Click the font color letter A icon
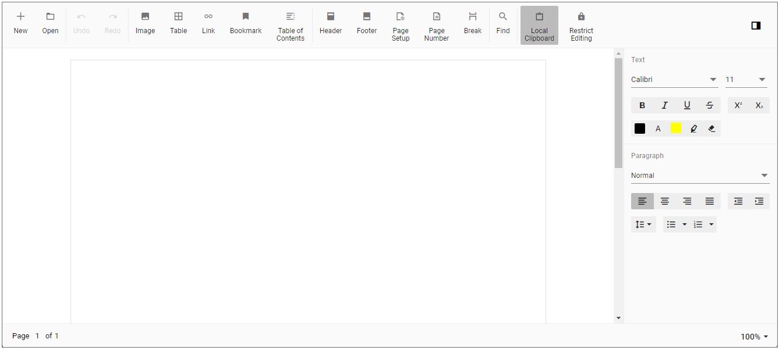779x350 pixels. point(658,128)
